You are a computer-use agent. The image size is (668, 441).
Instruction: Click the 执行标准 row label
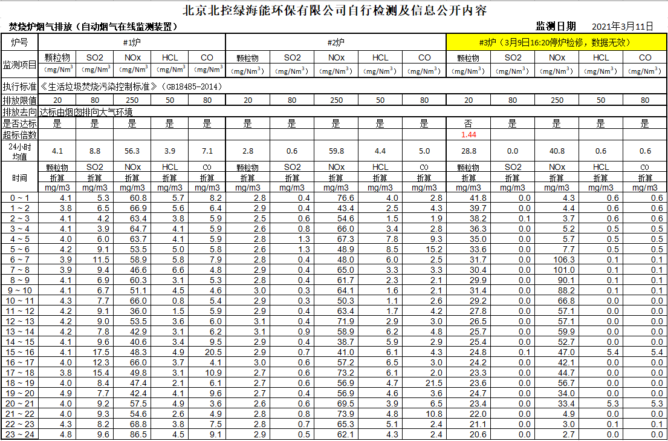[x=19, y=87]
